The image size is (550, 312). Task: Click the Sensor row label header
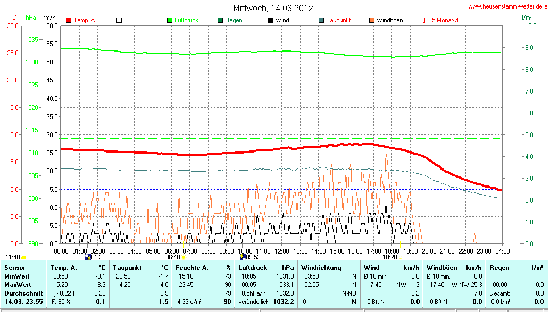[14, 268]
